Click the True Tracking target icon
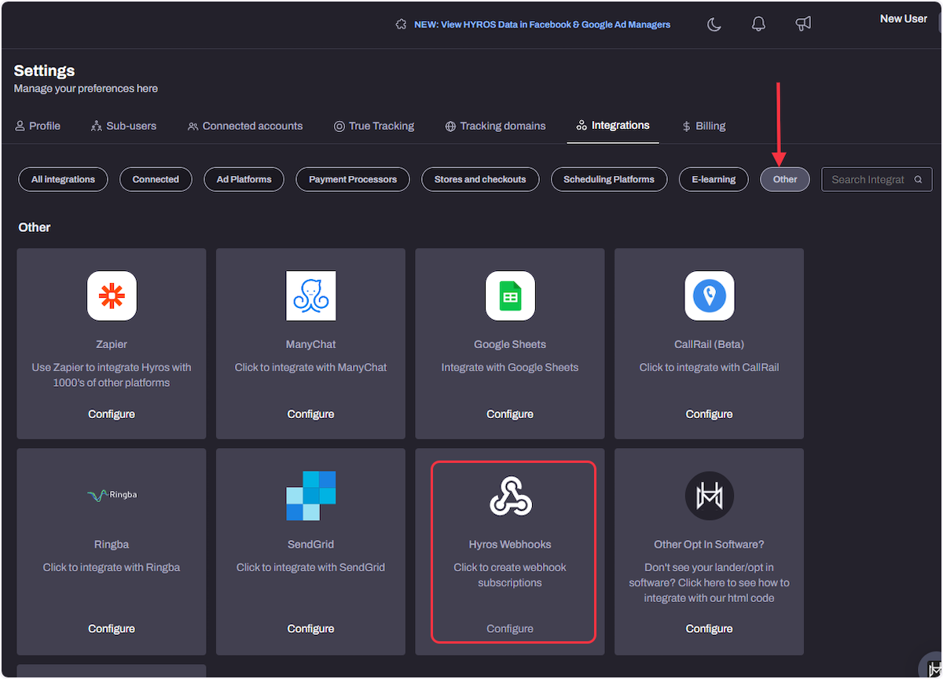The height and width of the screenshot is (679, 943). pyautogui.click(x=339, y=126)
